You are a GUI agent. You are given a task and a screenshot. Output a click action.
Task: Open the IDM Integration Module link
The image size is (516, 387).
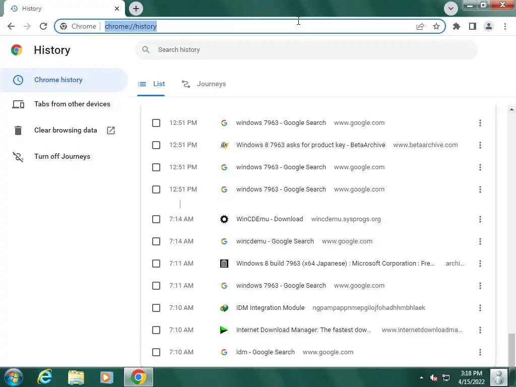pyautogui.click(x=270, y=308)
